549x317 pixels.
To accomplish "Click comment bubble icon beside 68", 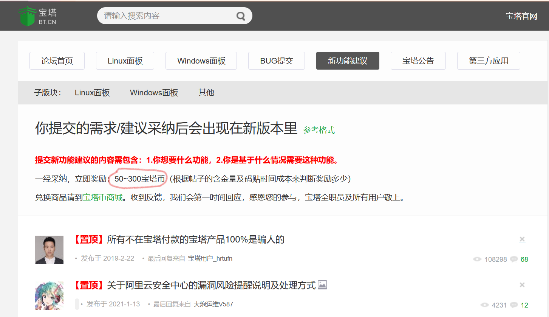I will [x=514, y=260].
